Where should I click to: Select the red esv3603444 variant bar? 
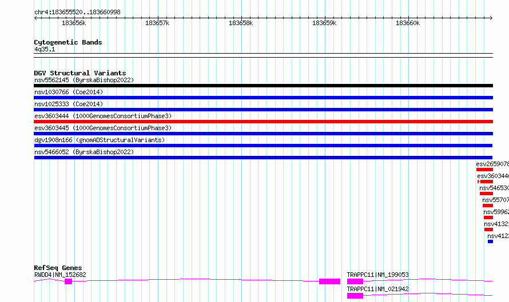[x=263, y=122]
